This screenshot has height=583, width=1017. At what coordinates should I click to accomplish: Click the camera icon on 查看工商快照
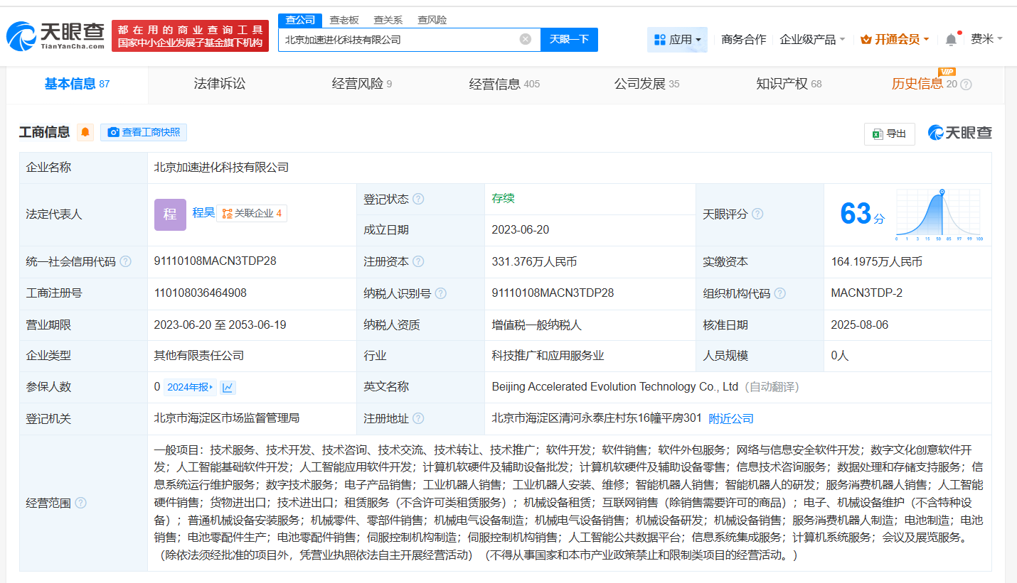click(x=112, y=133)
